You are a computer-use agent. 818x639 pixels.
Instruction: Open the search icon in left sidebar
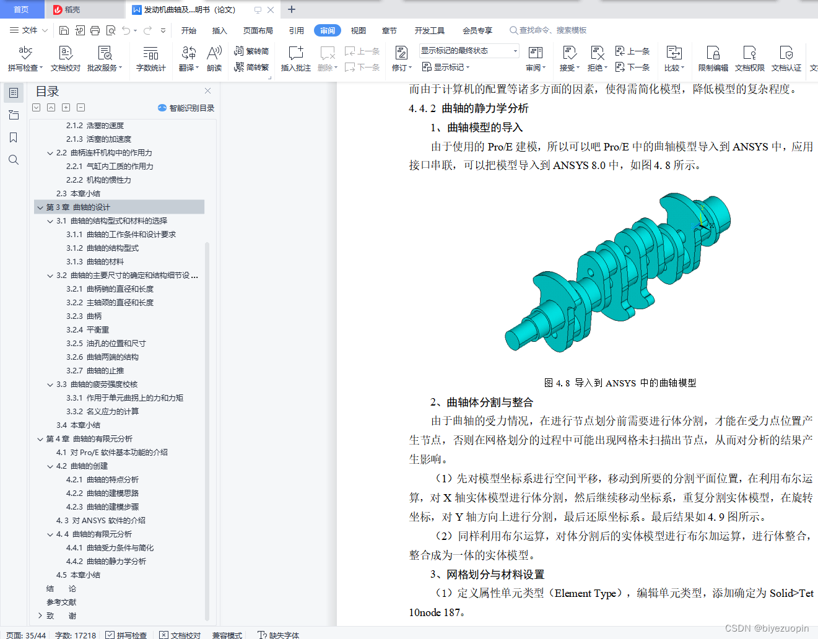[14, 160]
